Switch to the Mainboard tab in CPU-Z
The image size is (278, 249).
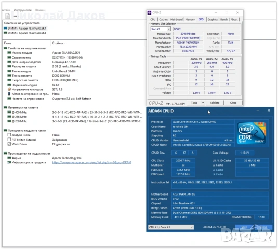click(x=177, y=20)
